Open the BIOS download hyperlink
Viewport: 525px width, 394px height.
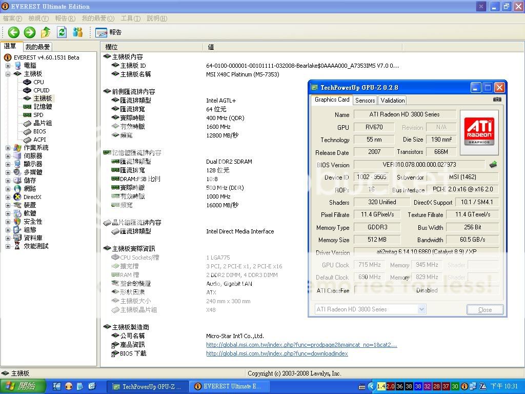pyautogui.click(x=277, y=353)
